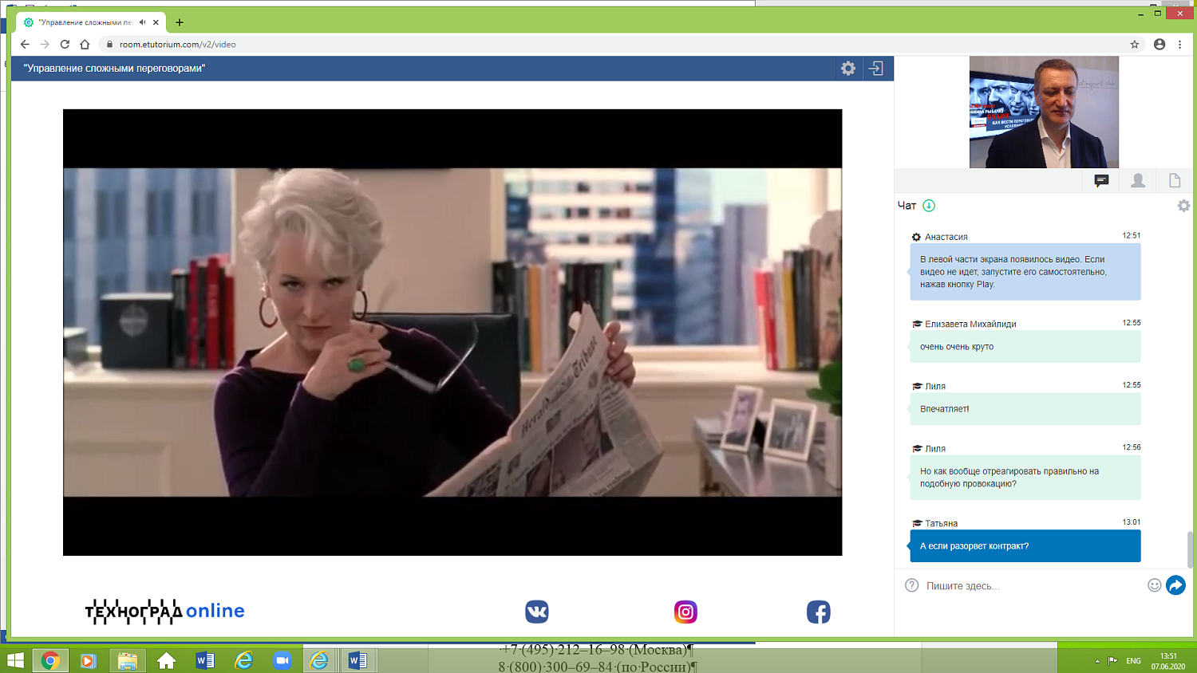The width and height of the screenshot is (1197, 673).
Task: Reload the page
Action: click(x=65, y=45)
